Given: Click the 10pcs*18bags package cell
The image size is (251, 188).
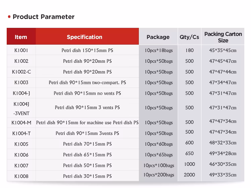Looking at the screenshot, I should (x=159, y=51).
